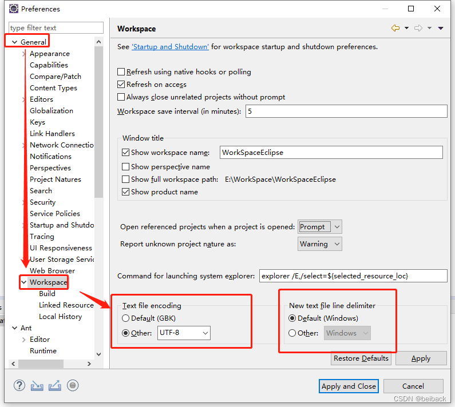455x407 pixels.
Task: Enable Refresh using native hooks or polling
Action: point(121,71)
